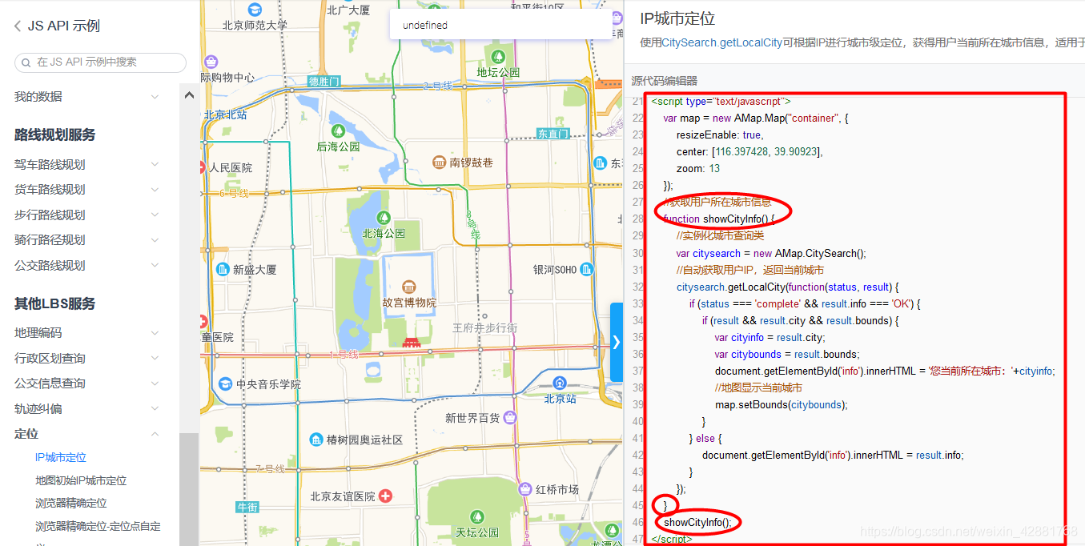Click the search magnifier icon in the sidebar

coord(26,62)
